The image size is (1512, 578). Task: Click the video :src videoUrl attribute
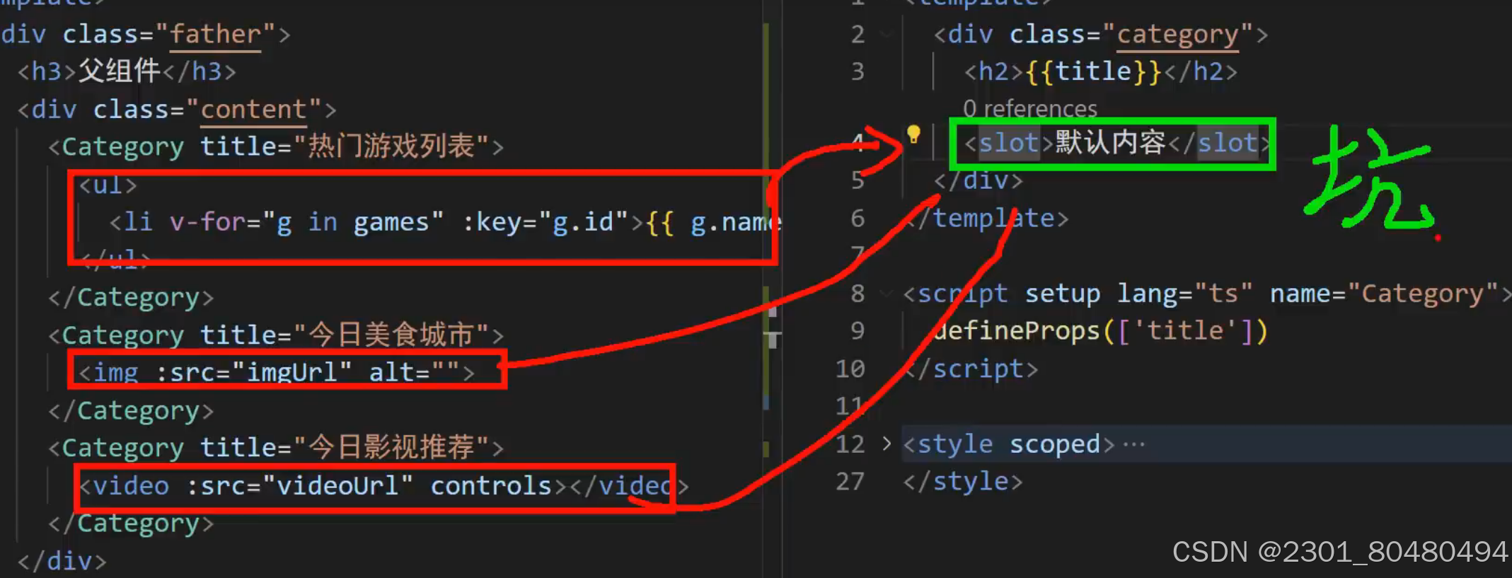[299, 486]
